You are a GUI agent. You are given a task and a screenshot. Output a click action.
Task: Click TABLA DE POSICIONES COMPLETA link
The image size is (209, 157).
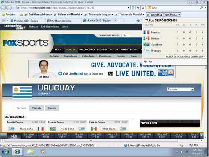point(185,57)
